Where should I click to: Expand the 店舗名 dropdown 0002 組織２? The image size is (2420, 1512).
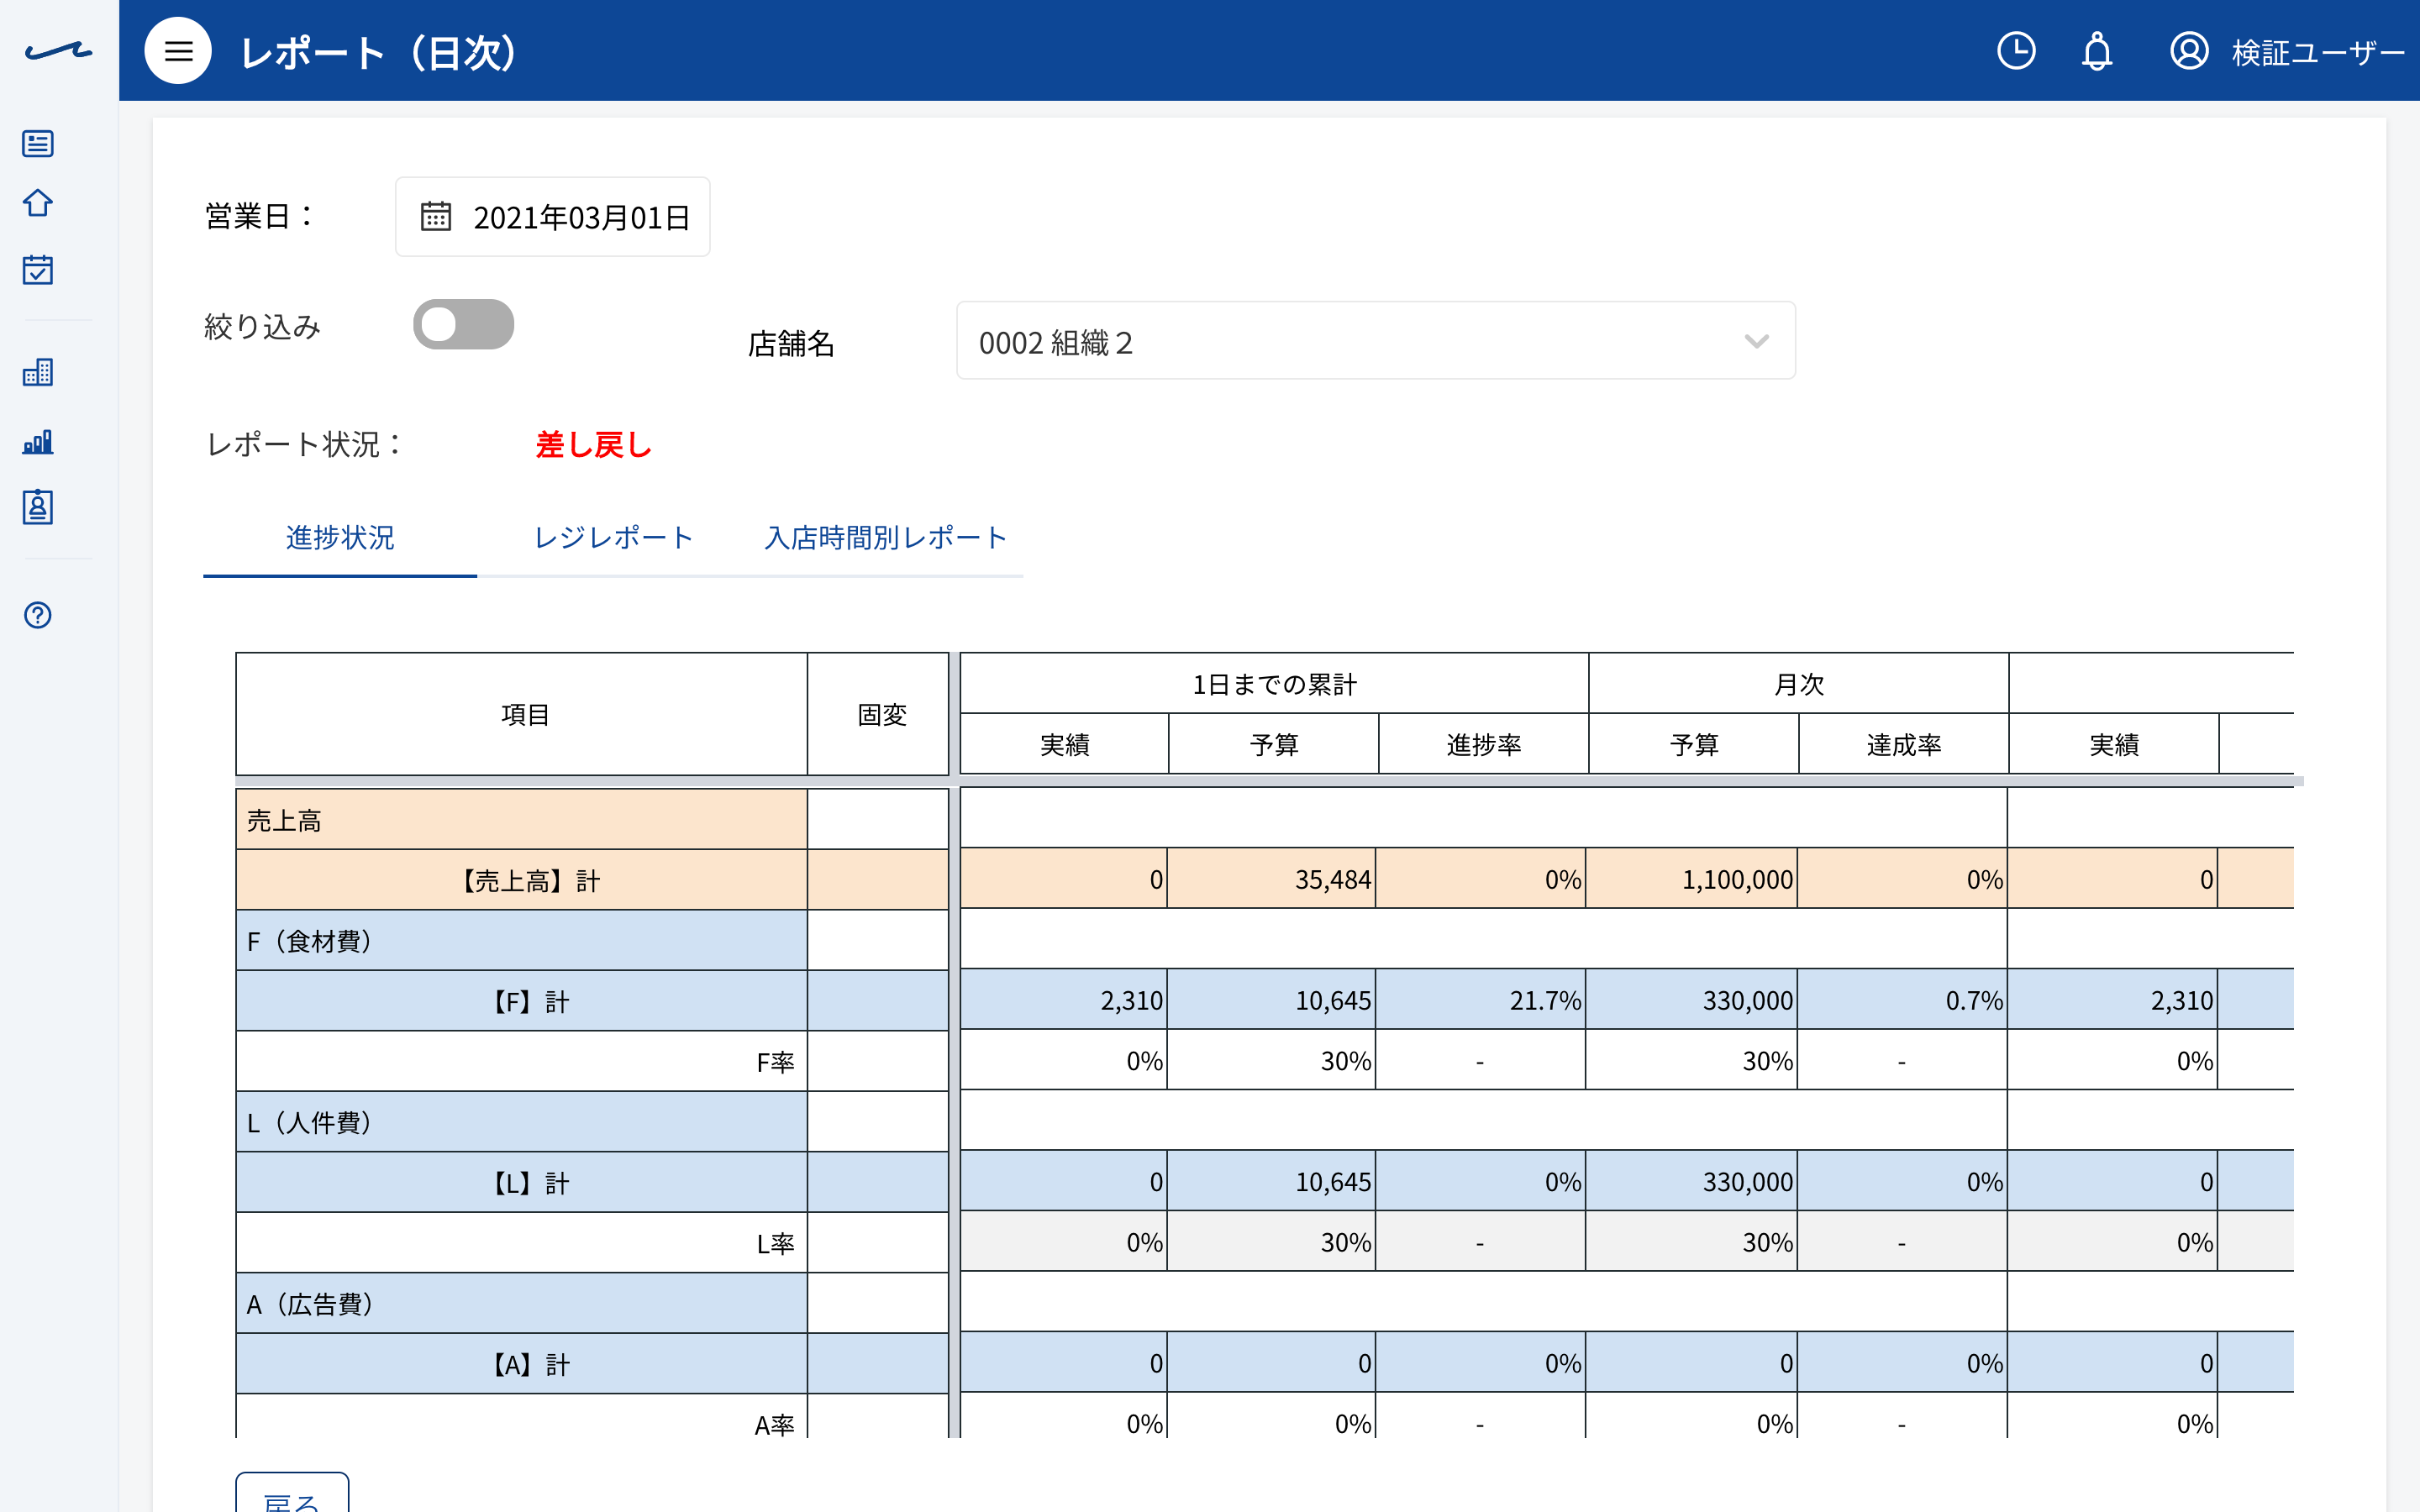point(1375,341)
